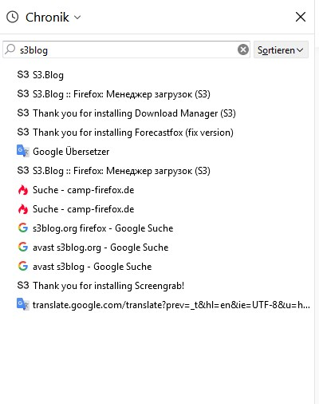319x404 pixels.
Task: Open Thank you for installing Screengrab! entry
Action: pyautogui.click(x=108, y=286)
